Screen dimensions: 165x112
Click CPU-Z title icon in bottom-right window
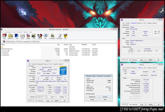122,65
